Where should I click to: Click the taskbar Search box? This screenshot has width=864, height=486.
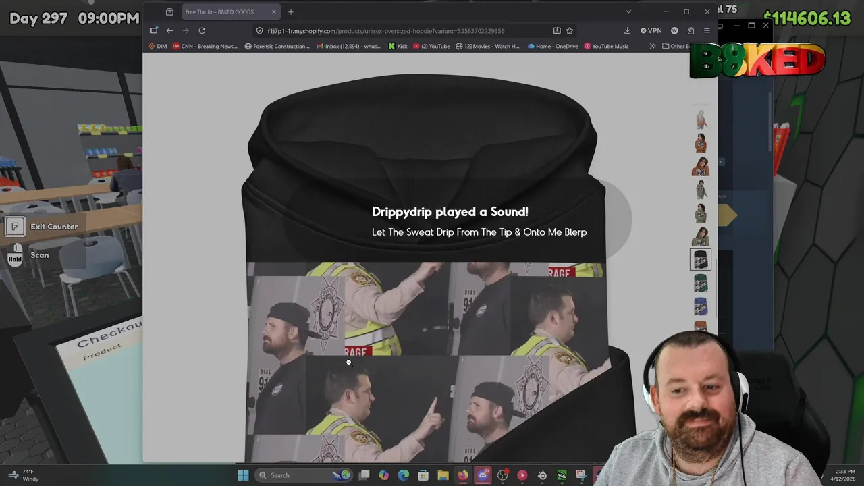coord(304,475)
